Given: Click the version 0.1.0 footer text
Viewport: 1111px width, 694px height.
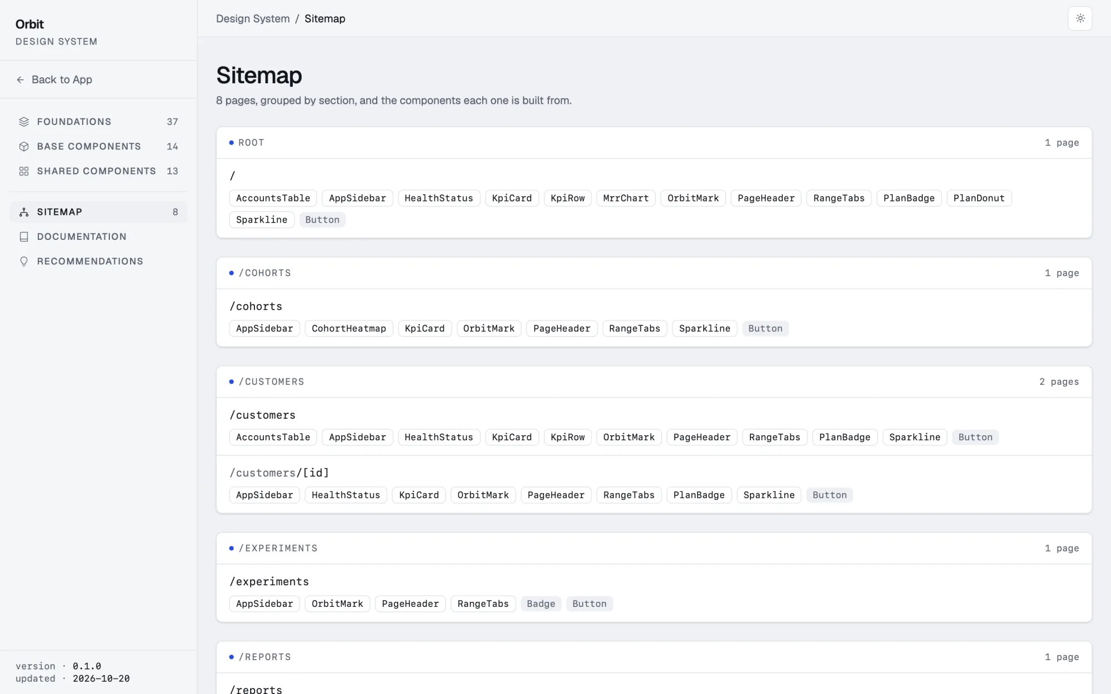Looking at the screenshot, I should coord(58,666).
